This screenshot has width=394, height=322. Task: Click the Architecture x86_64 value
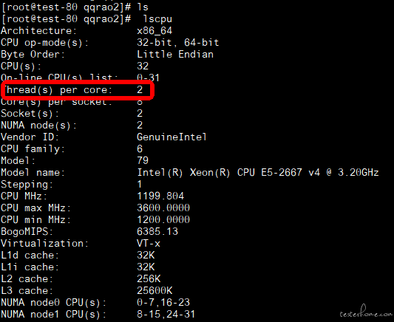pos(154,31)
